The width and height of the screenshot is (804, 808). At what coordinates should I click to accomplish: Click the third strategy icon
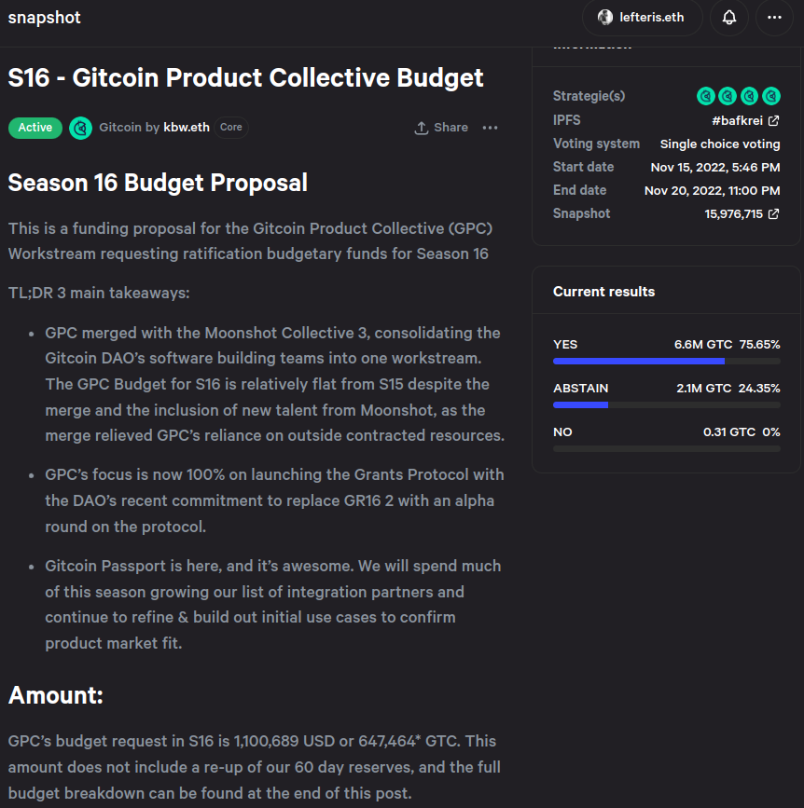pos(749,96)
